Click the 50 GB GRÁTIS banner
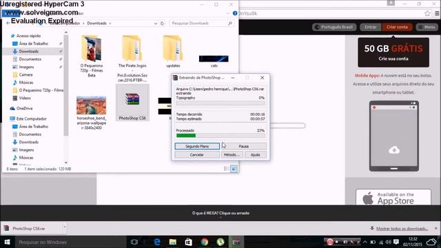The image size is (441, 248). pos(393,52)
